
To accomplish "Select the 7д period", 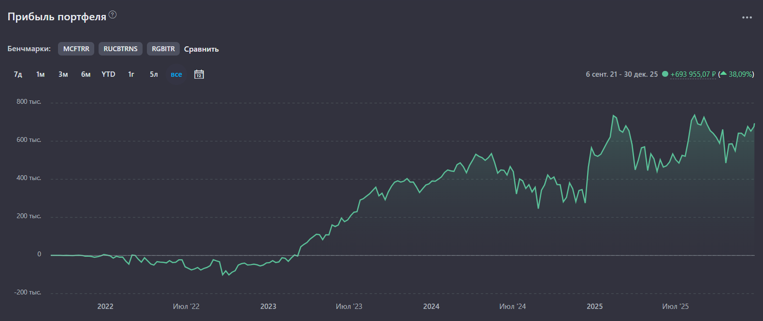I will tap(18, 74).
